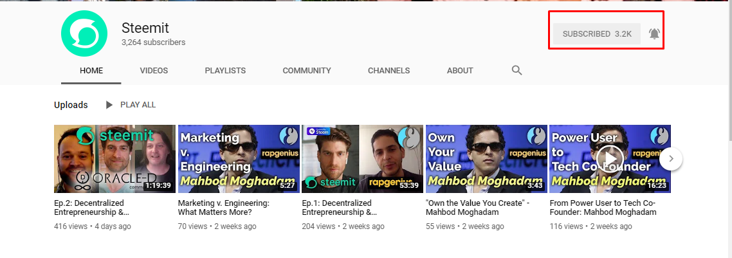
Task: Click title 'From Power User to Tech Co-Founder'
Action: pyautogui.click(x=603, y=208)
